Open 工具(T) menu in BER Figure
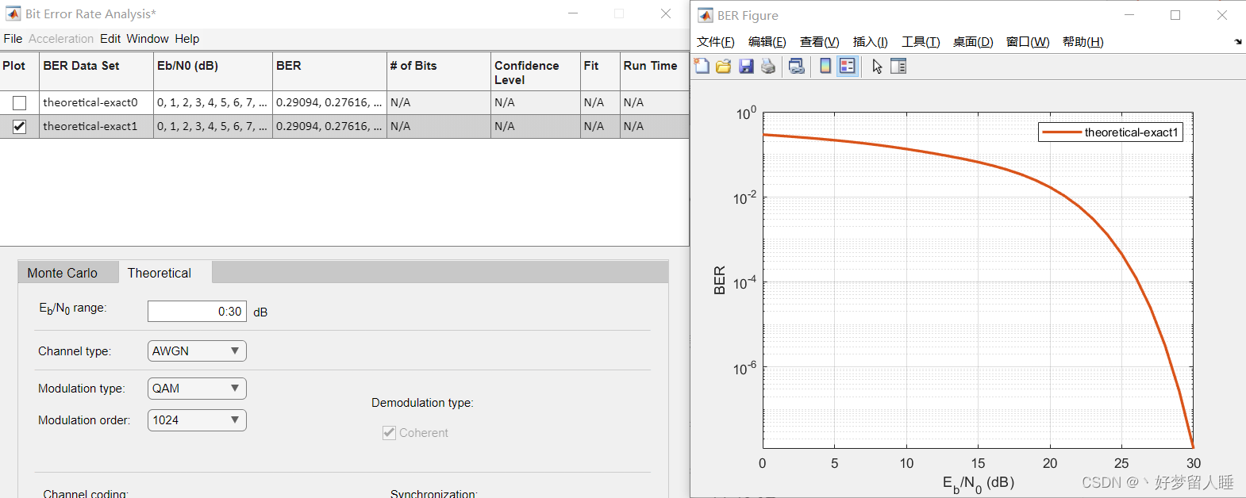The width and height of the screenshot is (1246, 498). coord(921,41)
